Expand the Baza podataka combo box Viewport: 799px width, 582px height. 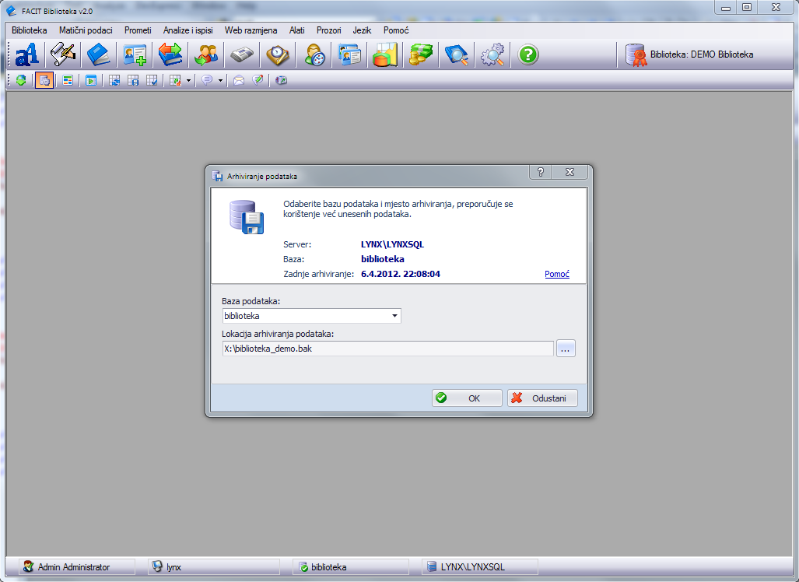click(x=394, y=316)
